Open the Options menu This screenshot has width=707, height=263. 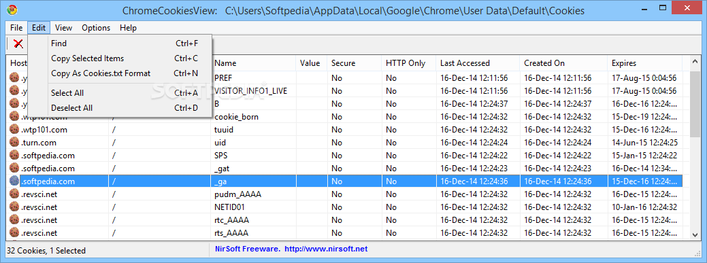click(96, 28)
